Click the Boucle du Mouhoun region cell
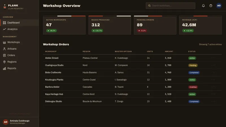The width and height of the screenshot is (226, 127). tap(92, 101)
